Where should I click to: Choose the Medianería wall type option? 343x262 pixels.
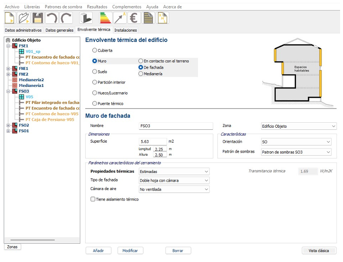coord(141,74)
